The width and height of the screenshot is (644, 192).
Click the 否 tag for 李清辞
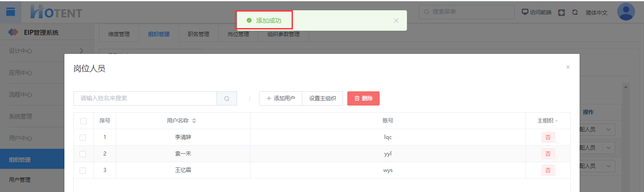548,137
